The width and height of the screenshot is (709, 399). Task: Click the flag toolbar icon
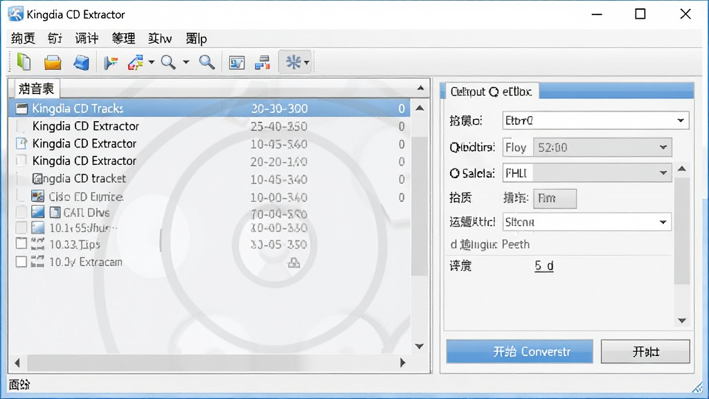coord(110,62)
